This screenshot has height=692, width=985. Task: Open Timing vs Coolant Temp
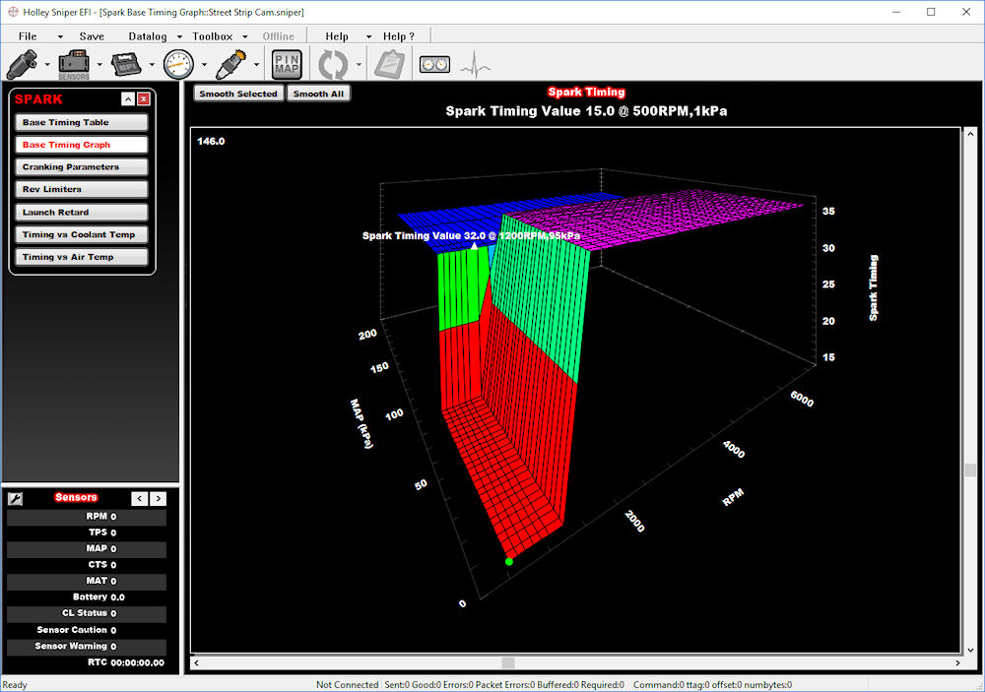pos(82,234)
